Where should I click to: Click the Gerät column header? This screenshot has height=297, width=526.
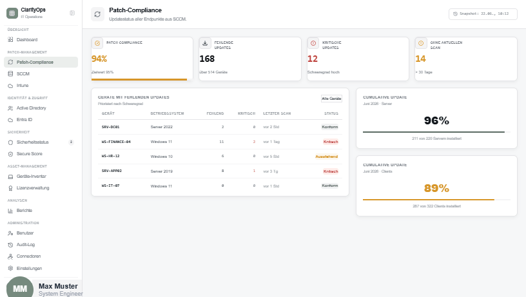pyautogui.click(x=108, y=113)
